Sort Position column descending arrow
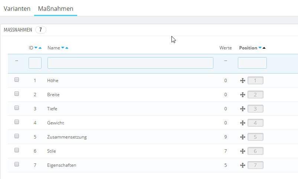The height and width of the screenshot is (179, 298). 260,48
